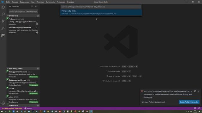Open the Выполнить menu

tap(50, 2)
